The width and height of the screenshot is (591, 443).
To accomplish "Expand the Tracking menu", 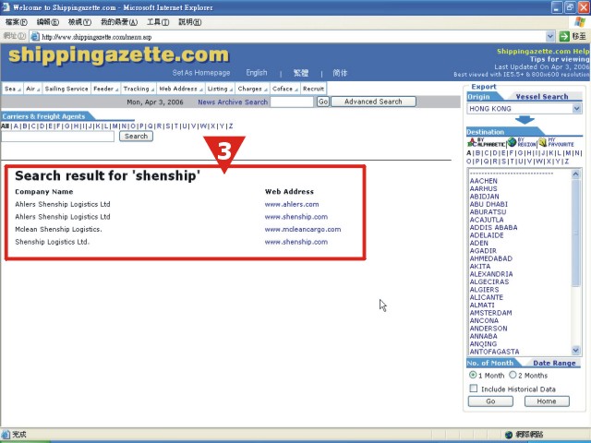I will pos(139,89).
